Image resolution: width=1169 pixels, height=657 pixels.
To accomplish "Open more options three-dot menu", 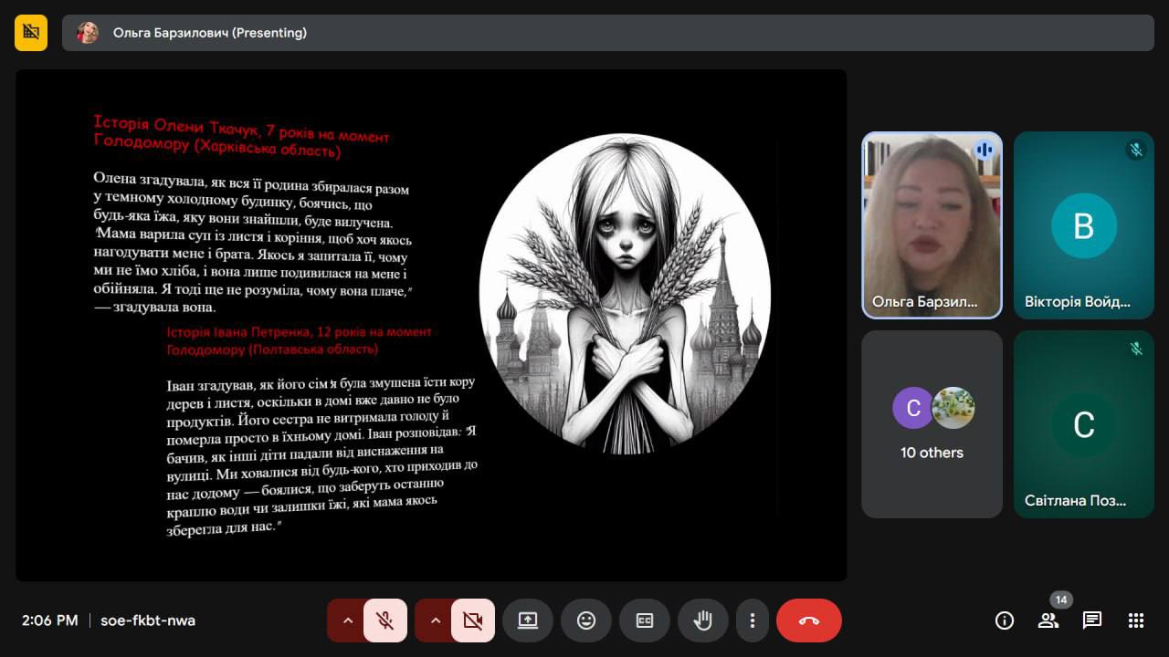I will (753, 620).
